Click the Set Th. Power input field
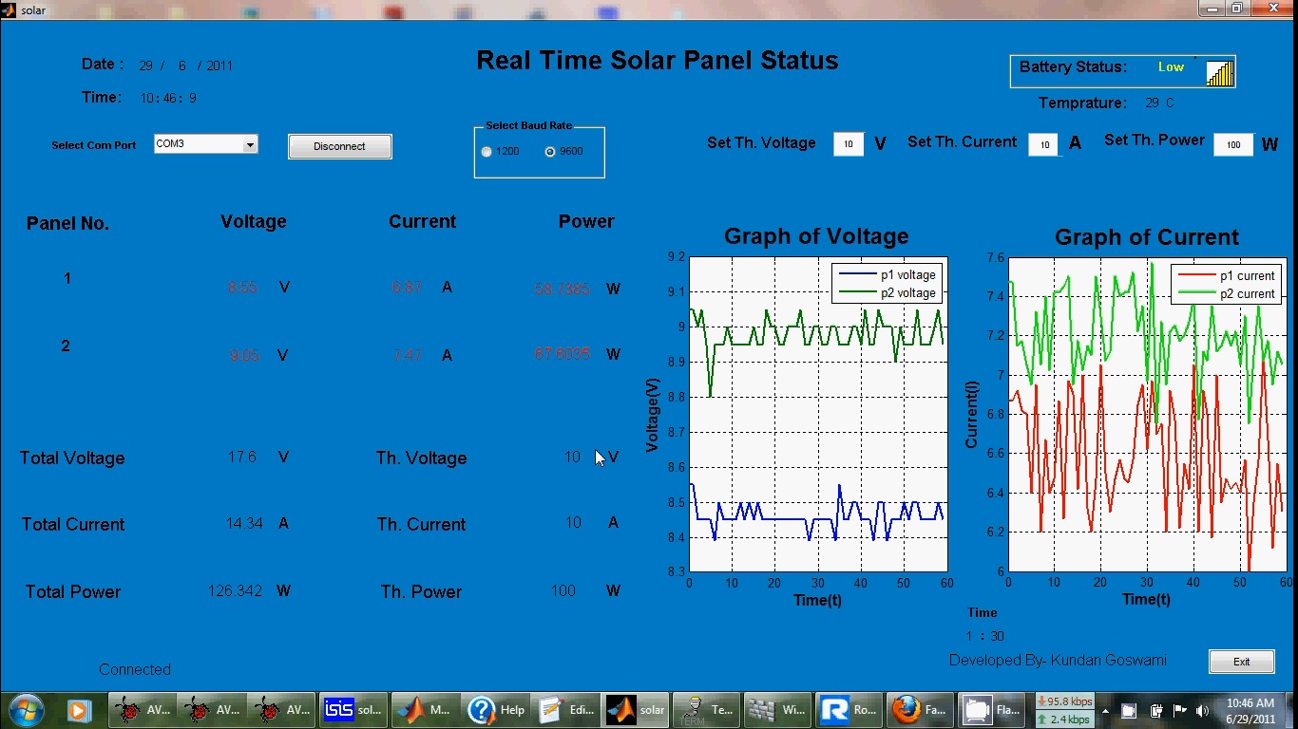The image size is (1298, 729). point(1232,145)
